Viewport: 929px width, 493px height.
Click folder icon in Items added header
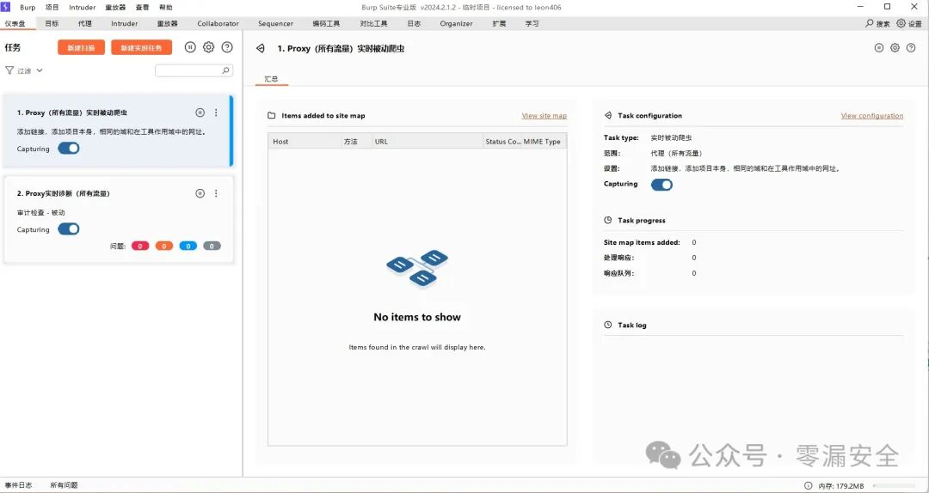pos(271,116)
